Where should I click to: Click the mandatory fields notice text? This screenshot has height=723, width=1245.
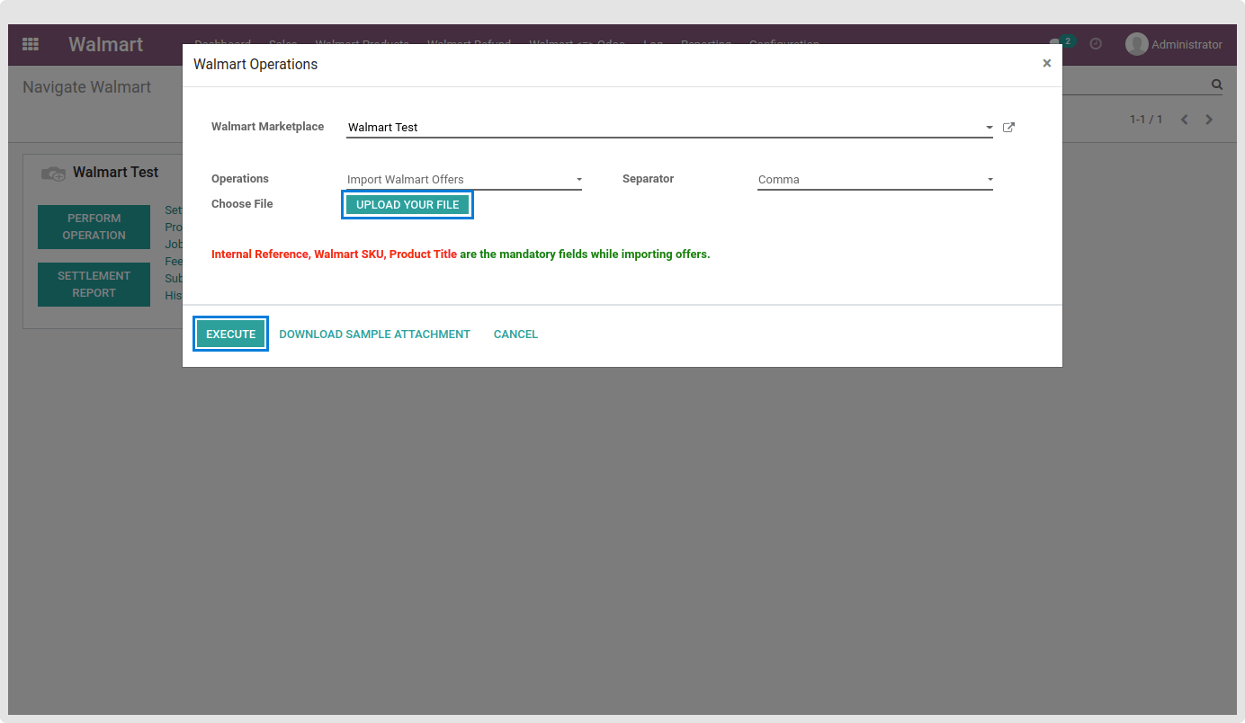coord(461,254)
